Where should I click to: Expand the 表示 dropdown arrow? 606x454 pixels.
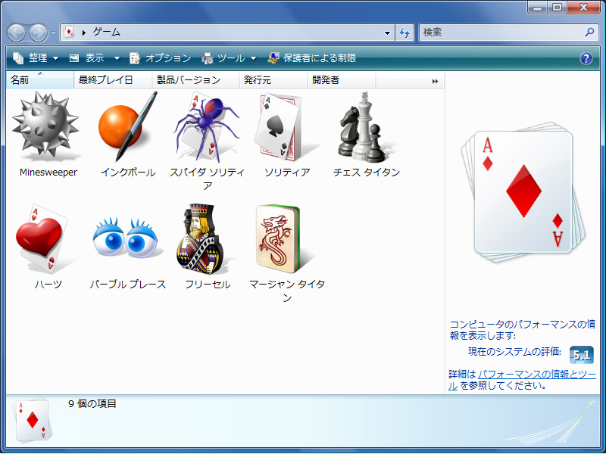coord(117,59)
